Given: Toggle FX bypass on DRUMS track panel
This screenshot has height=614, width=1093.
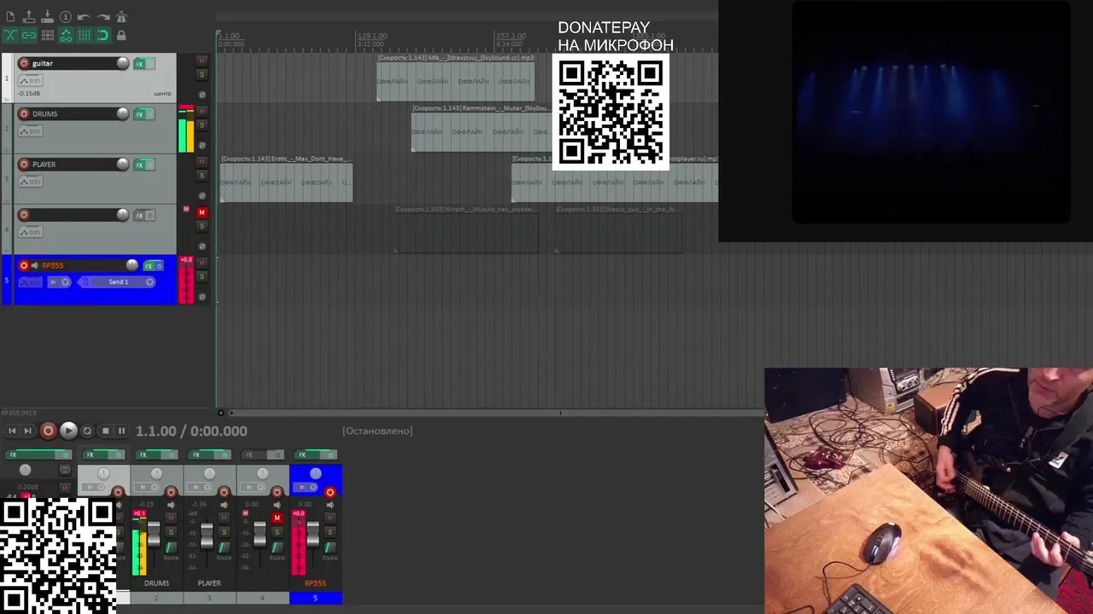Looking at the screenshot, I should (150, 114).
